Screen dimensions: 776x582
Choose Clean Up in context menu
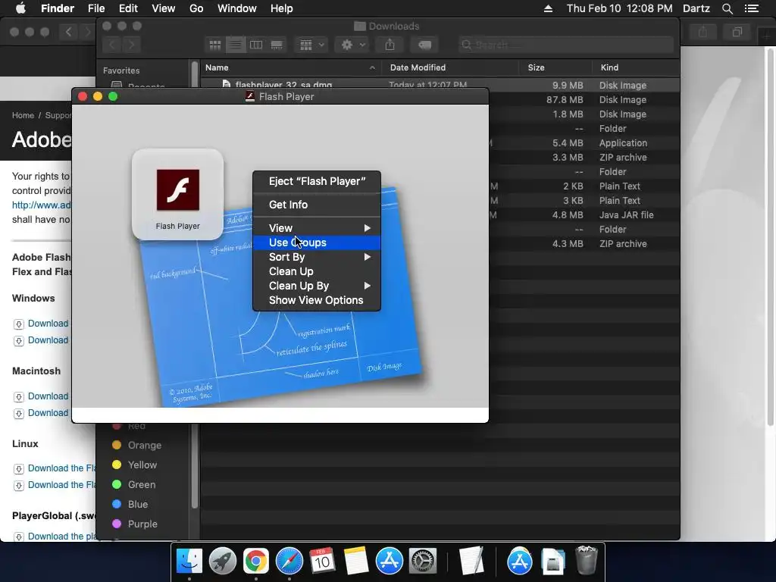click(317, 271)
